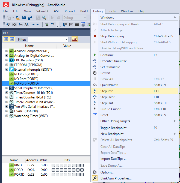Image resolution: width=180 pixels, height=183 pixels.
Task: Click the Execute Stimulifile branching icon
Action: click(x=95, y=61)
